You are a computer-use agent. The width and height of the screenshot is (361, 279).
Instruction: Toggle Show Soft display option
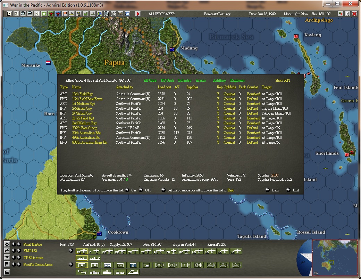pos(283,80)
